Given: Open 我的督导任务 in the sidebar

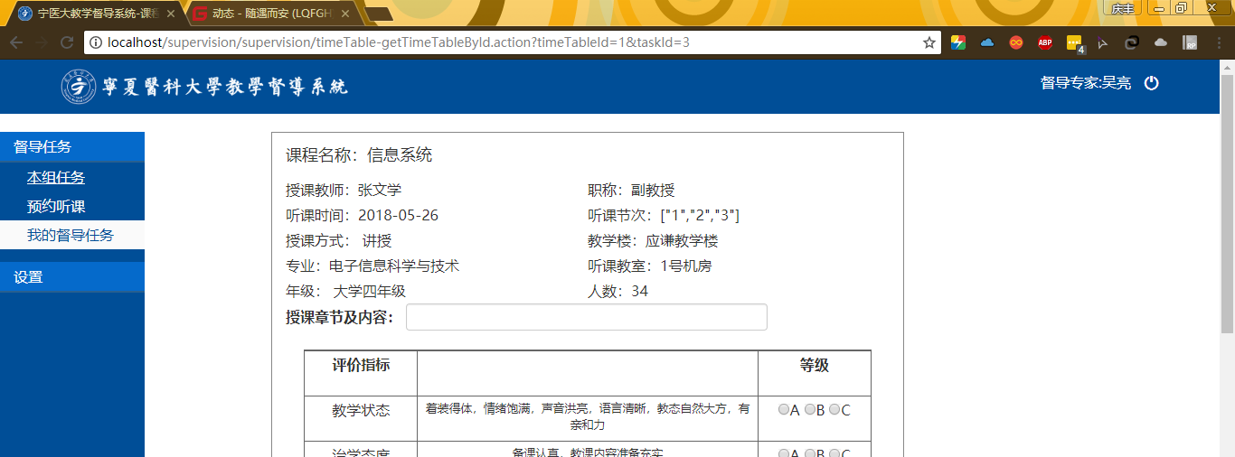Looking at the screenshot, I should (x=71, y=236).
